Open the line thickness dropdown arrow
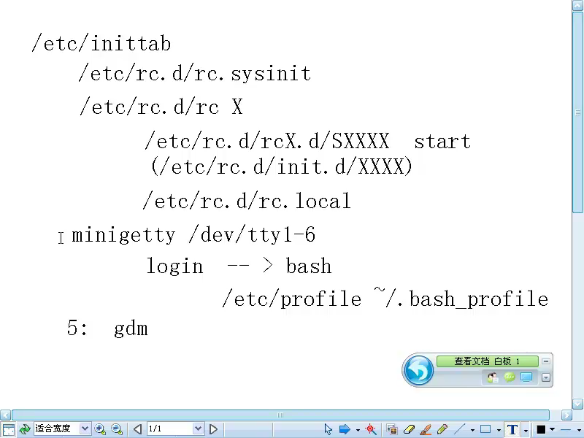The image size is (584, 438). (x=580, y=430)
